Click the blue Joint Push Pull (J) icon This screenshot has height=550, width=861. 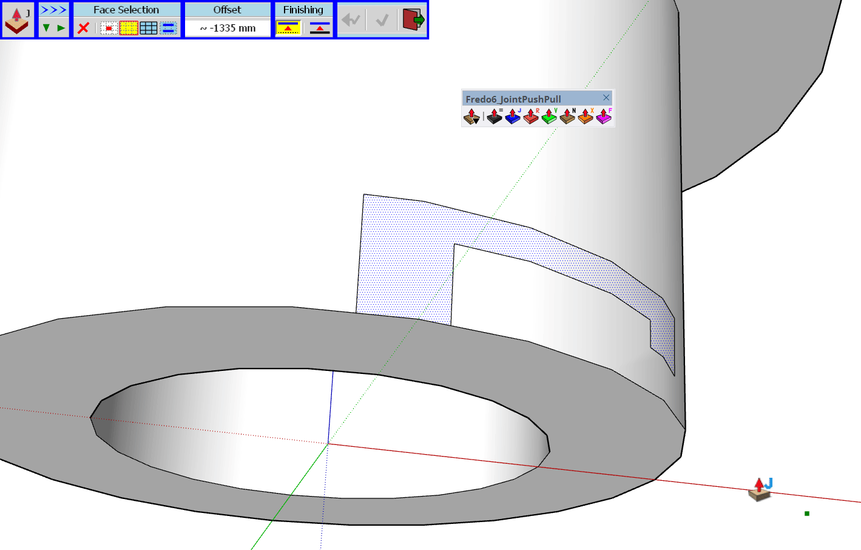pos(513,116)
